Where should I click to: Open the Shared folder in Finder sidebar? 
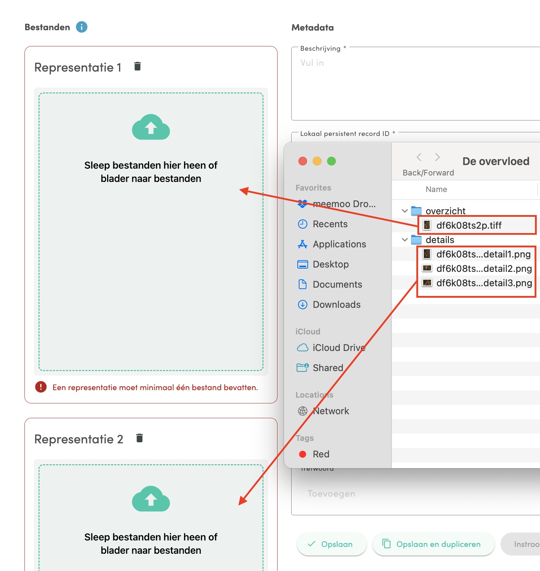(x=320, y=368)
